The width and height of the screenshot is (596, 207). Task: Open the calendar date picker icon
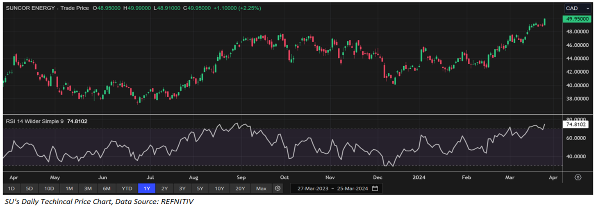tap(375, 189)
